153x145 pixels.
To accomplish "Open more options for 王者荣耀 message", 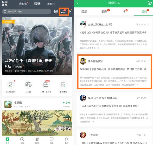I will tap(149, 135).
